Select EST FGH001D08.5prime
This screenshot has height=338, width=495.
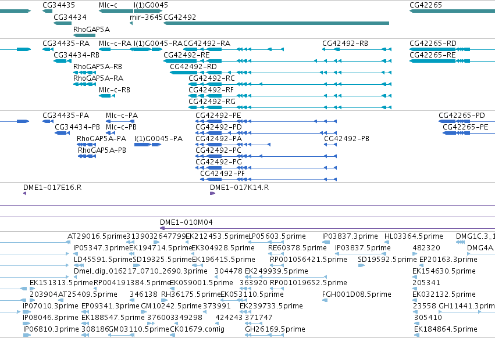(x=325, y=300)
